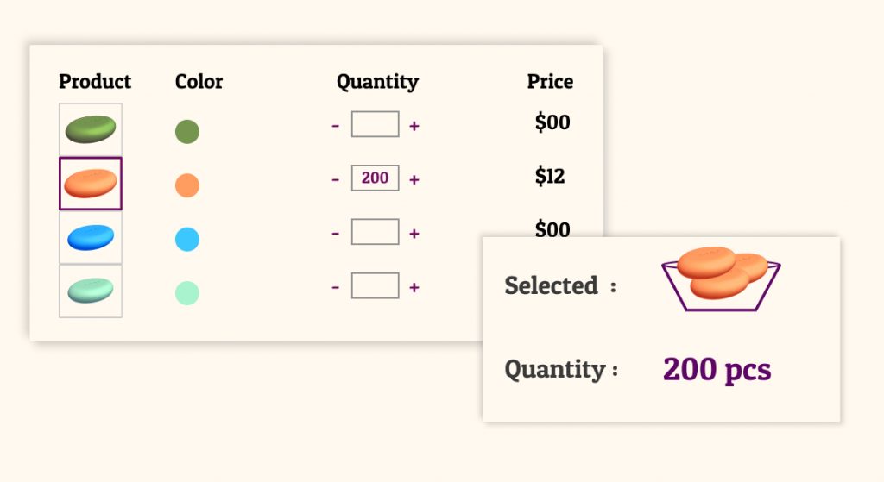Focus the quantity field showing 200
This screenshot has width=884, height=482.
click(376, 178)
